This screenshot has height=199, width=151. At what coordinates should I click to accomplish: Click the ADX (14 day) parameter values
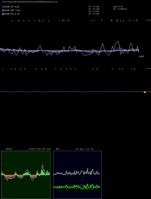click(84, 149)
